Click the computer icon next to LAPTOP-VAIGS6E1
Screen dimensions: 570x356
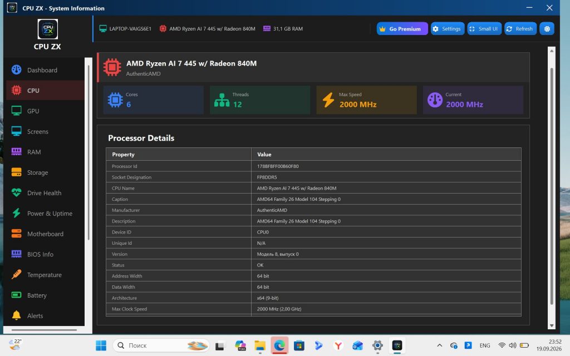[103, 29]
